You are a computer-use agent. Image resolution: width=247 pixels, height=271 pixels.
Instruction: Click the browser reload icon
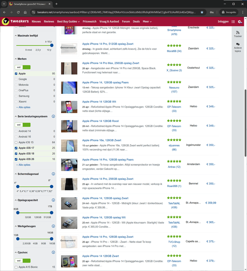pos(18,12)
